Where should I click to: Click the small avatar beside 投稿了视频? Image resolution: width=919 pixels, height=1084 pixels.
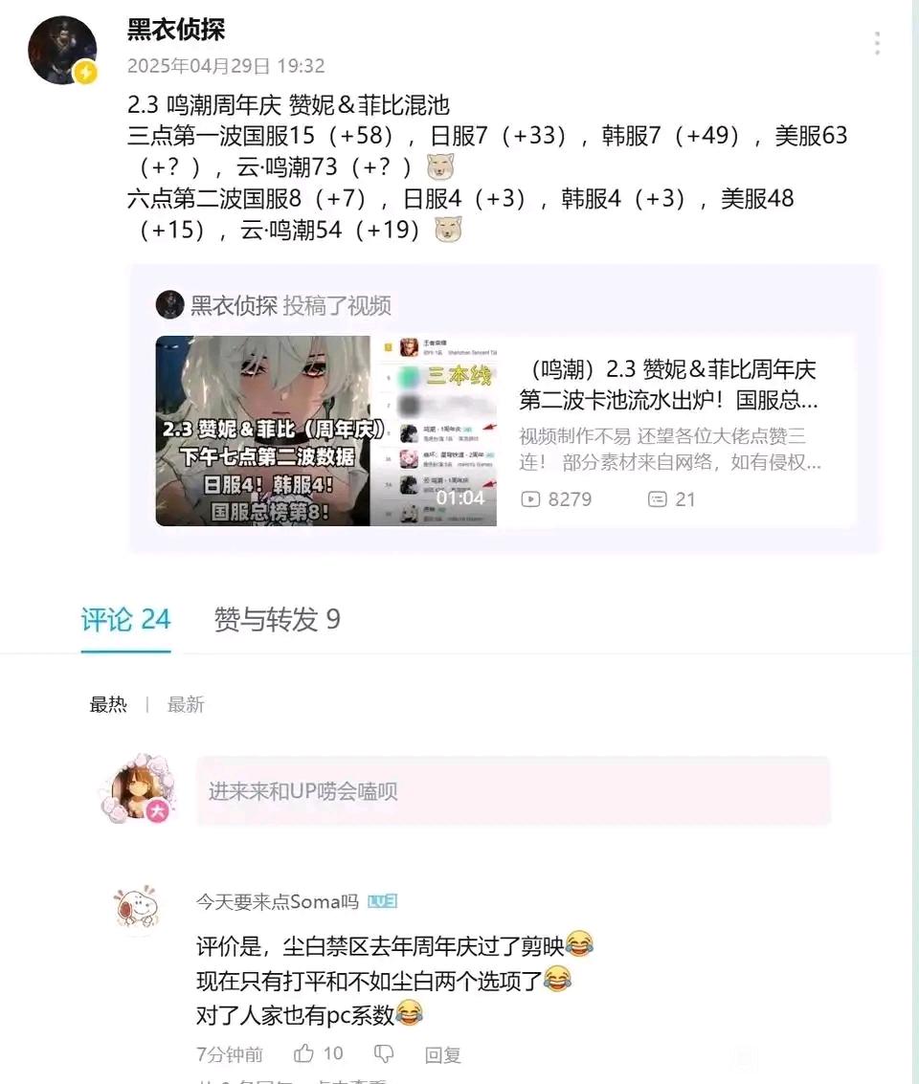pyautogui.click(x=169, y=305)
